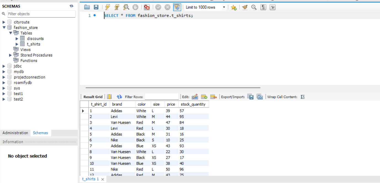Beautify the query with broom icon
The width and height of the screenshot is (380, 183).
pos(245,7)
